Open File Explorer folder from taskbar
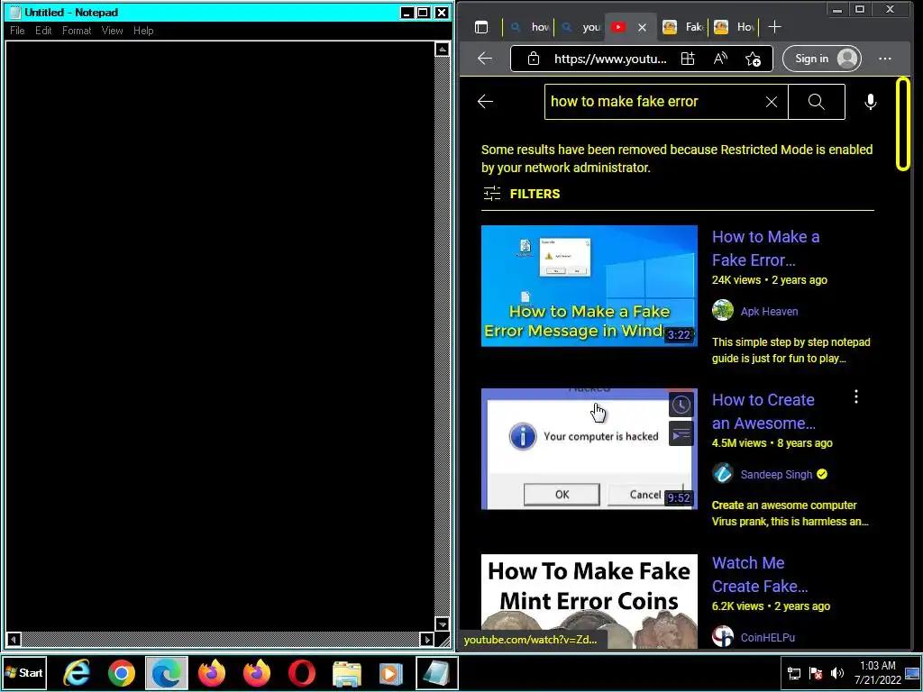This screenshot has height=692, width=923. click(347, 672)
